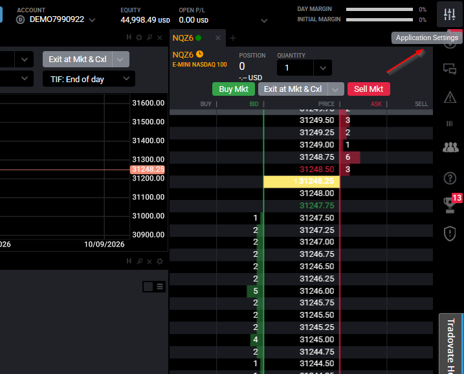This screenshot has width=464, height=374.
Task: Pop out the chart panel
Action: (x=149, y=38)
